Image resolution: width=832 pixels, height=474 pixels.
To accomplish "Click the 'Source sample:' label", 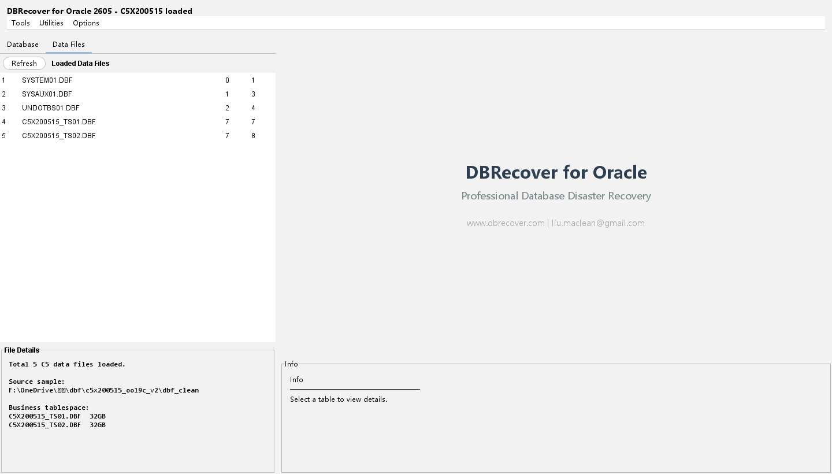I will [x=37, y=382].
